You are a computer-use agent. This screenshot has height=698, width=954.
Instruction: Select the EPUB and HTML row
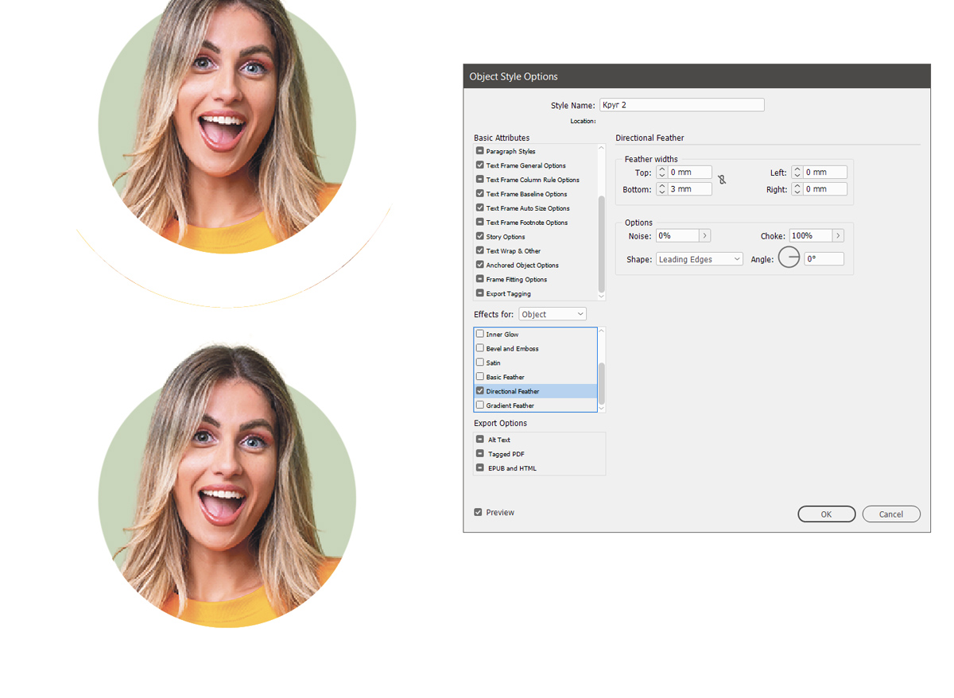pos(539,468)
